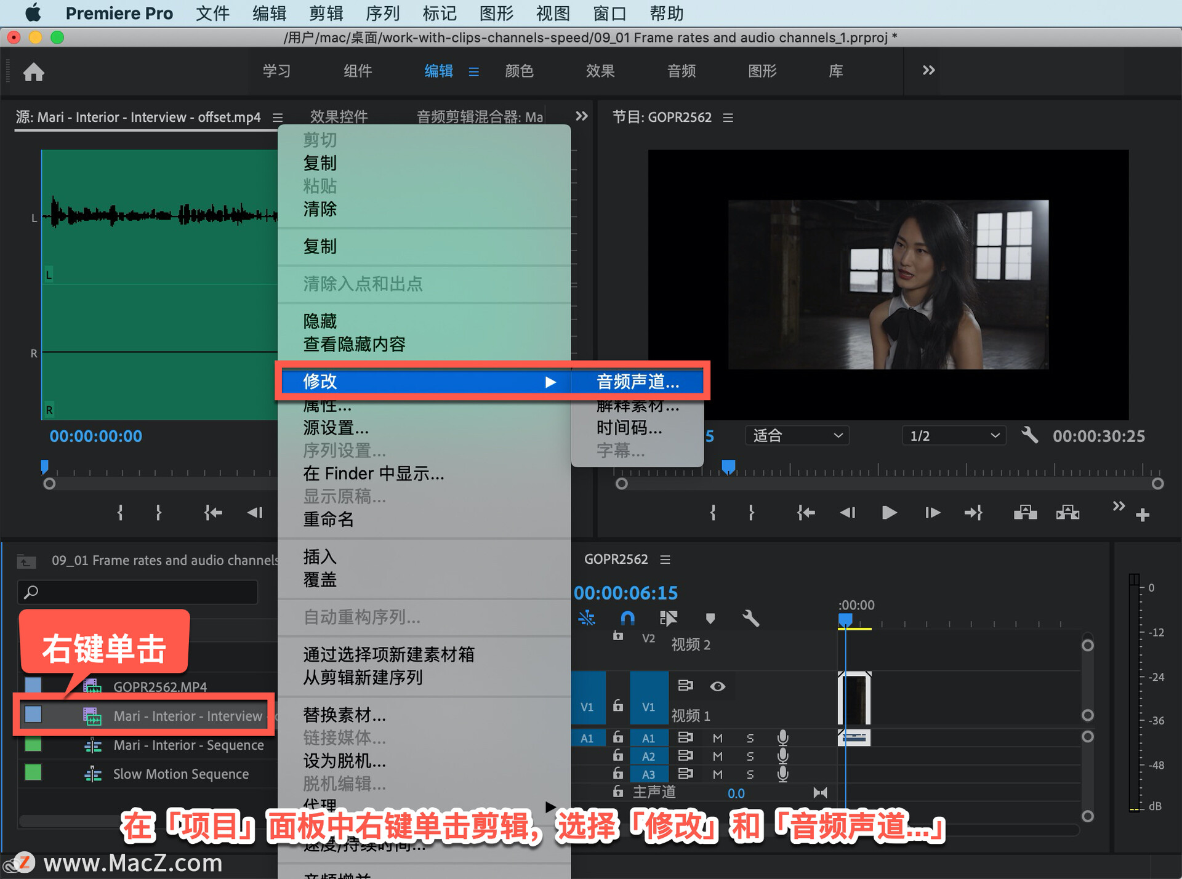Click the Program monitor button editor plus
Image resolution: width=1182 pixels, height=879 pixels.
click(1143, 515)
